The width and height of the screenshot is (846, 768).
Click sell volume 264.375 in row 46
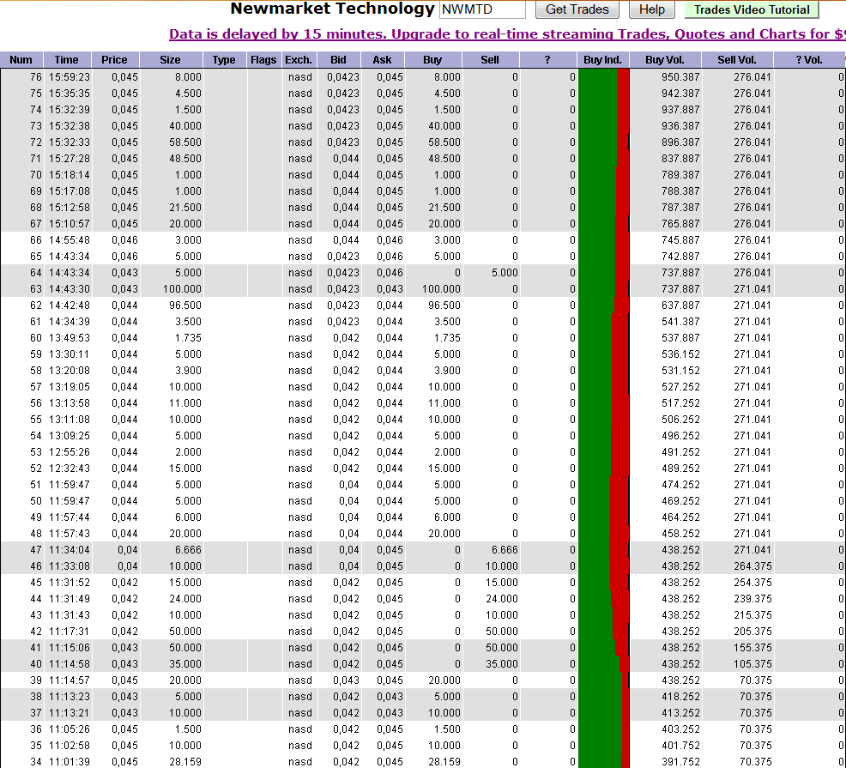(x=752, y=566)
